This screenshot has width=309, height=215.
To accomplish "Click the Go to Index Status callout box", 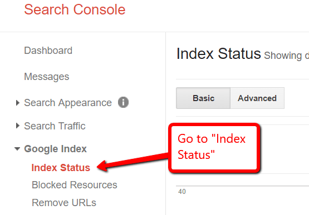I will 214,148.
